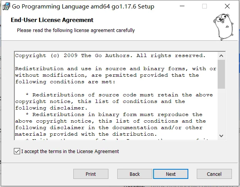Click the 'I accept the terms in the License Agreement' label

coord(70,152)
